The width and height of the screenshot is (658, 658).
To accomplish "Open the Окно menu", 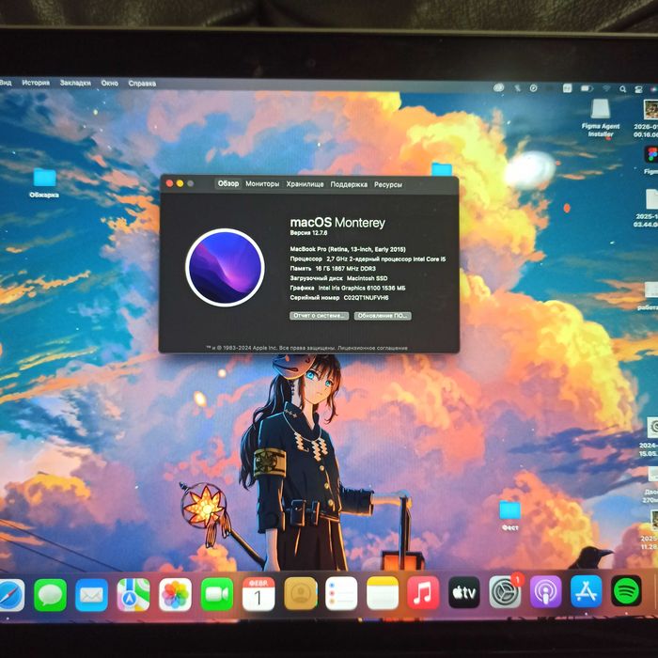I will point(110,83).
